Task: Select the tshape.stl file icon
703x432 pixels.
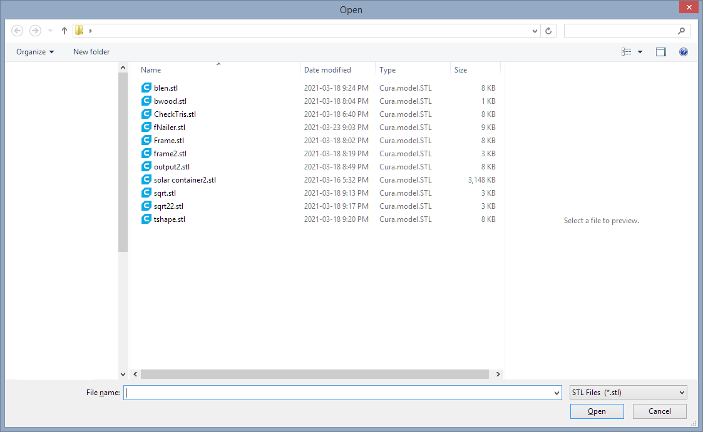Action: point(146,219)
